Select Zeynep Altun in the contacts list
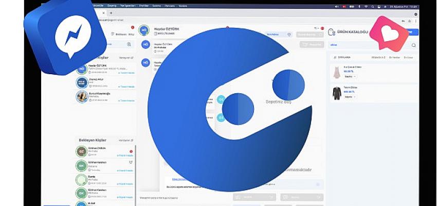This screenshot has height=206, width=437. tap(105, 82)
